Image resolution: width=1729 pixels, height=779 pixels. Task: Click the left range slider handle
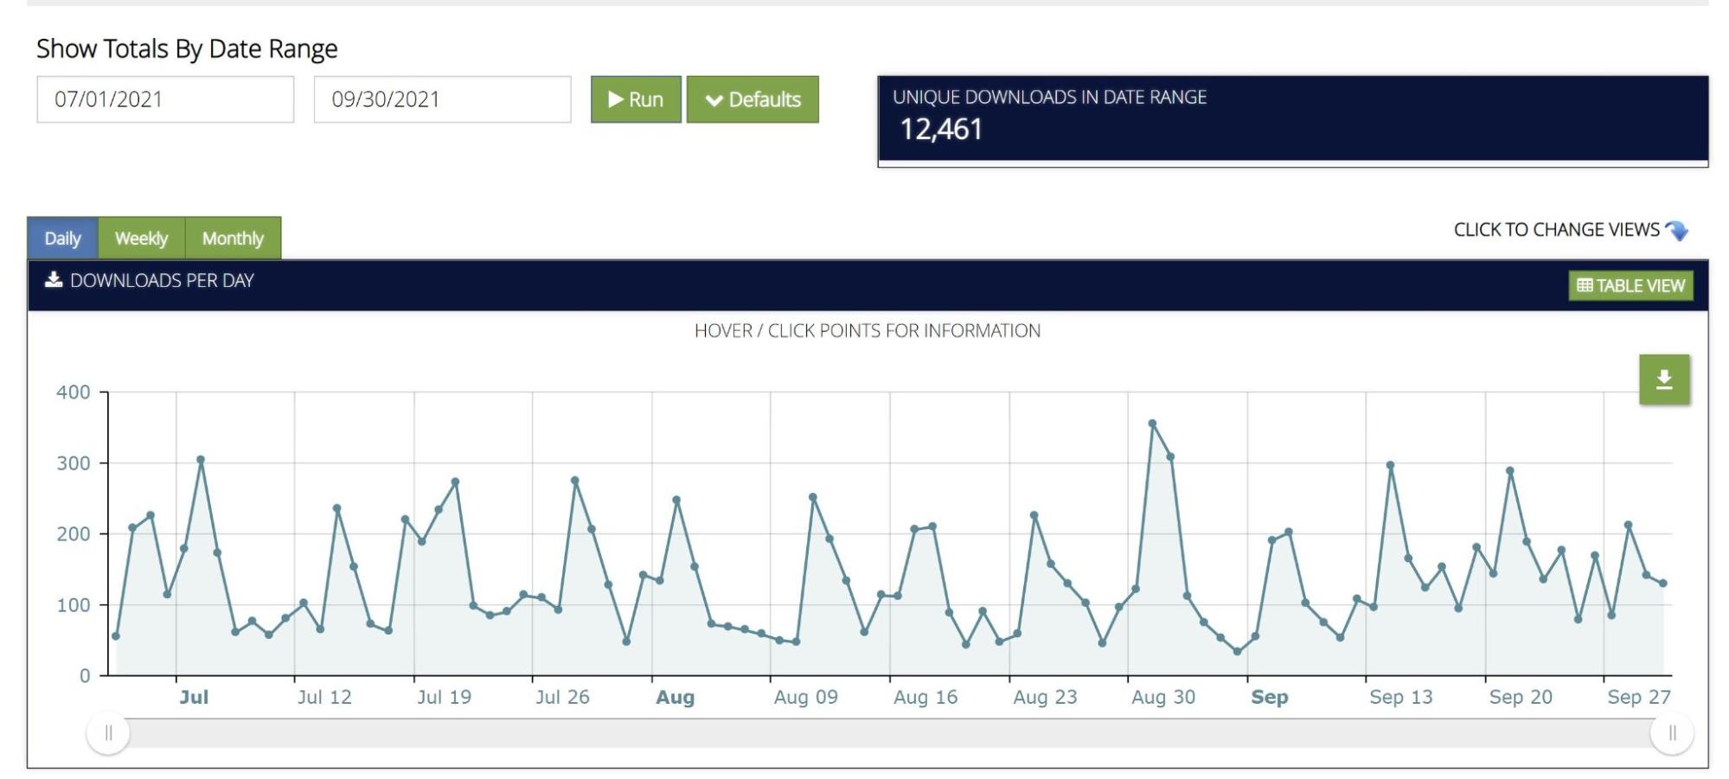click(108, 733)
